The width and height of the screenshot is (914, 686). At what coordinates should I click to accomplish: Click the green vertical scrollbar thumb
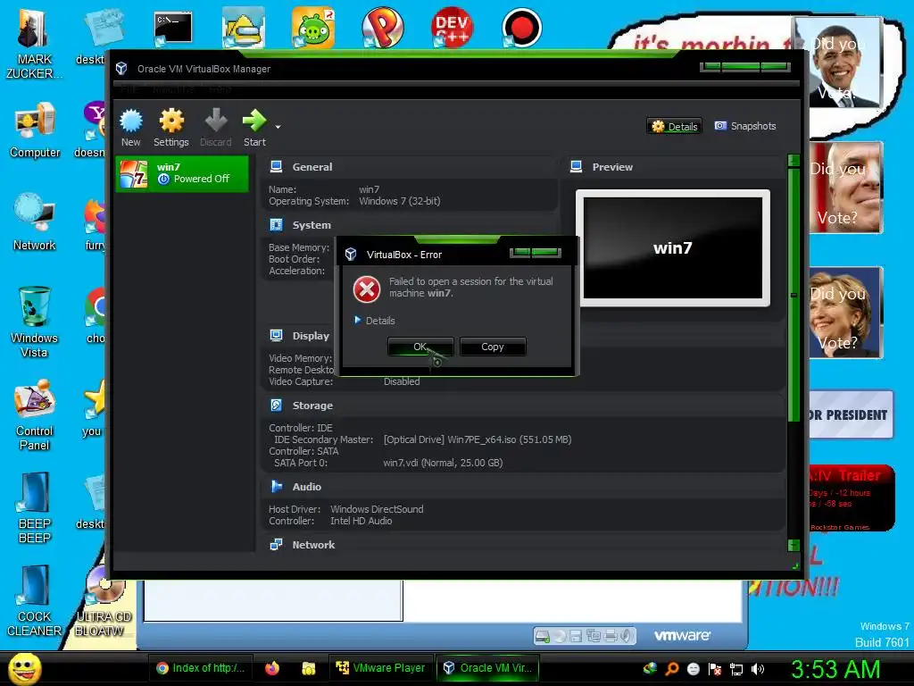tap(794, 295)
